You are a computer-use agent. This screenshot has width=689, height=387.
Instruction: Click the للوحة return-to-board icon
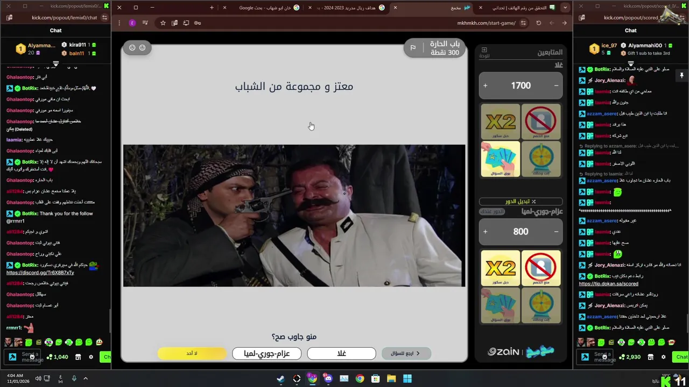[x=484, y=52]
